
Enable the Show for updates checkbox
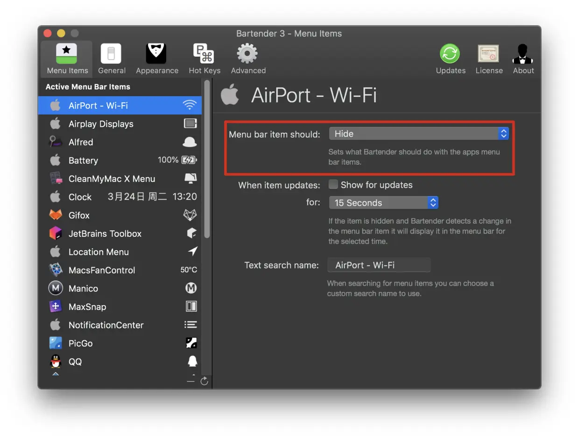(333, 185)
